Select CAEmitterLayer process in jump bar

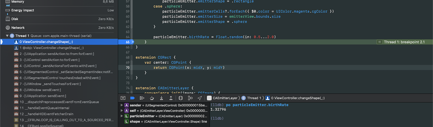pyautogui.click(x=222, y=98)
